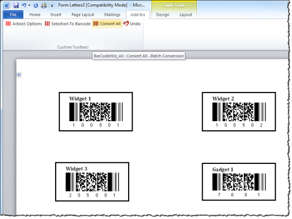The width and height of the screenshot is (292, 219).
Task: Open the Table Tools Layout tab
Action: pyautogui.click(x=185, y=15)
